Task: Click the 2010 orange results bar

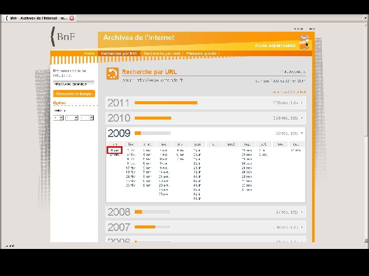Action: [x=153, y=118]
